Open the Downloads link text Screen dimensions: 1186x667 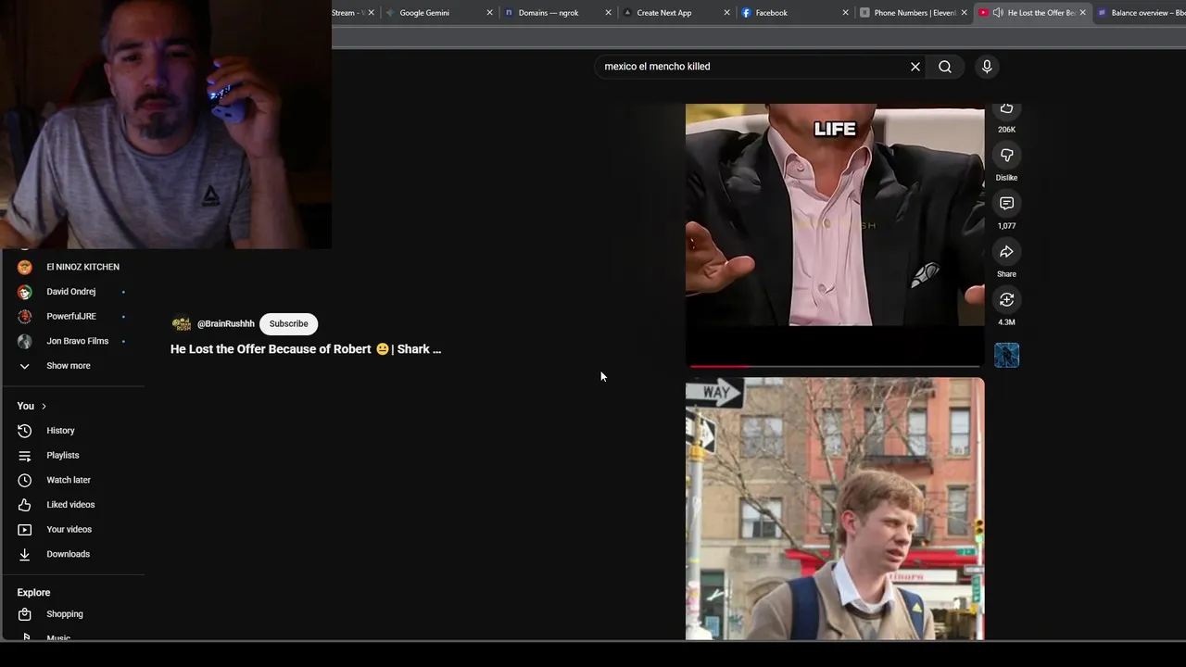69,554
